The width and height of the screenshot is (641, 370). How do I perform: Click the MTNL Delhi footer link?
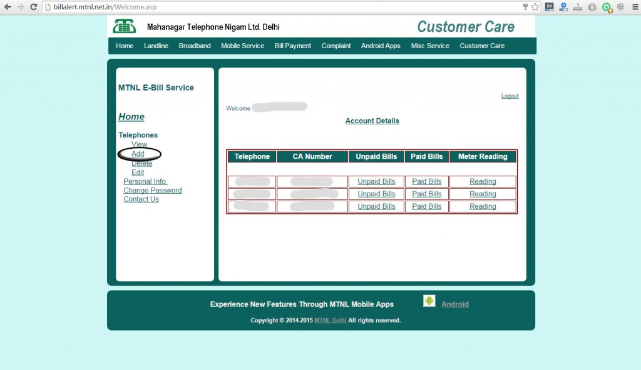click(x=331, y=321)
